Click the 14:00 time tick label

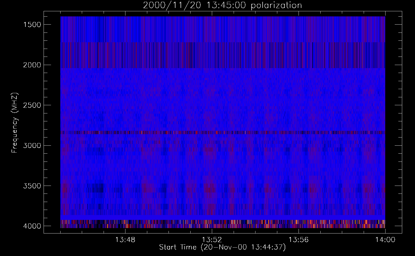coord(385,240)
